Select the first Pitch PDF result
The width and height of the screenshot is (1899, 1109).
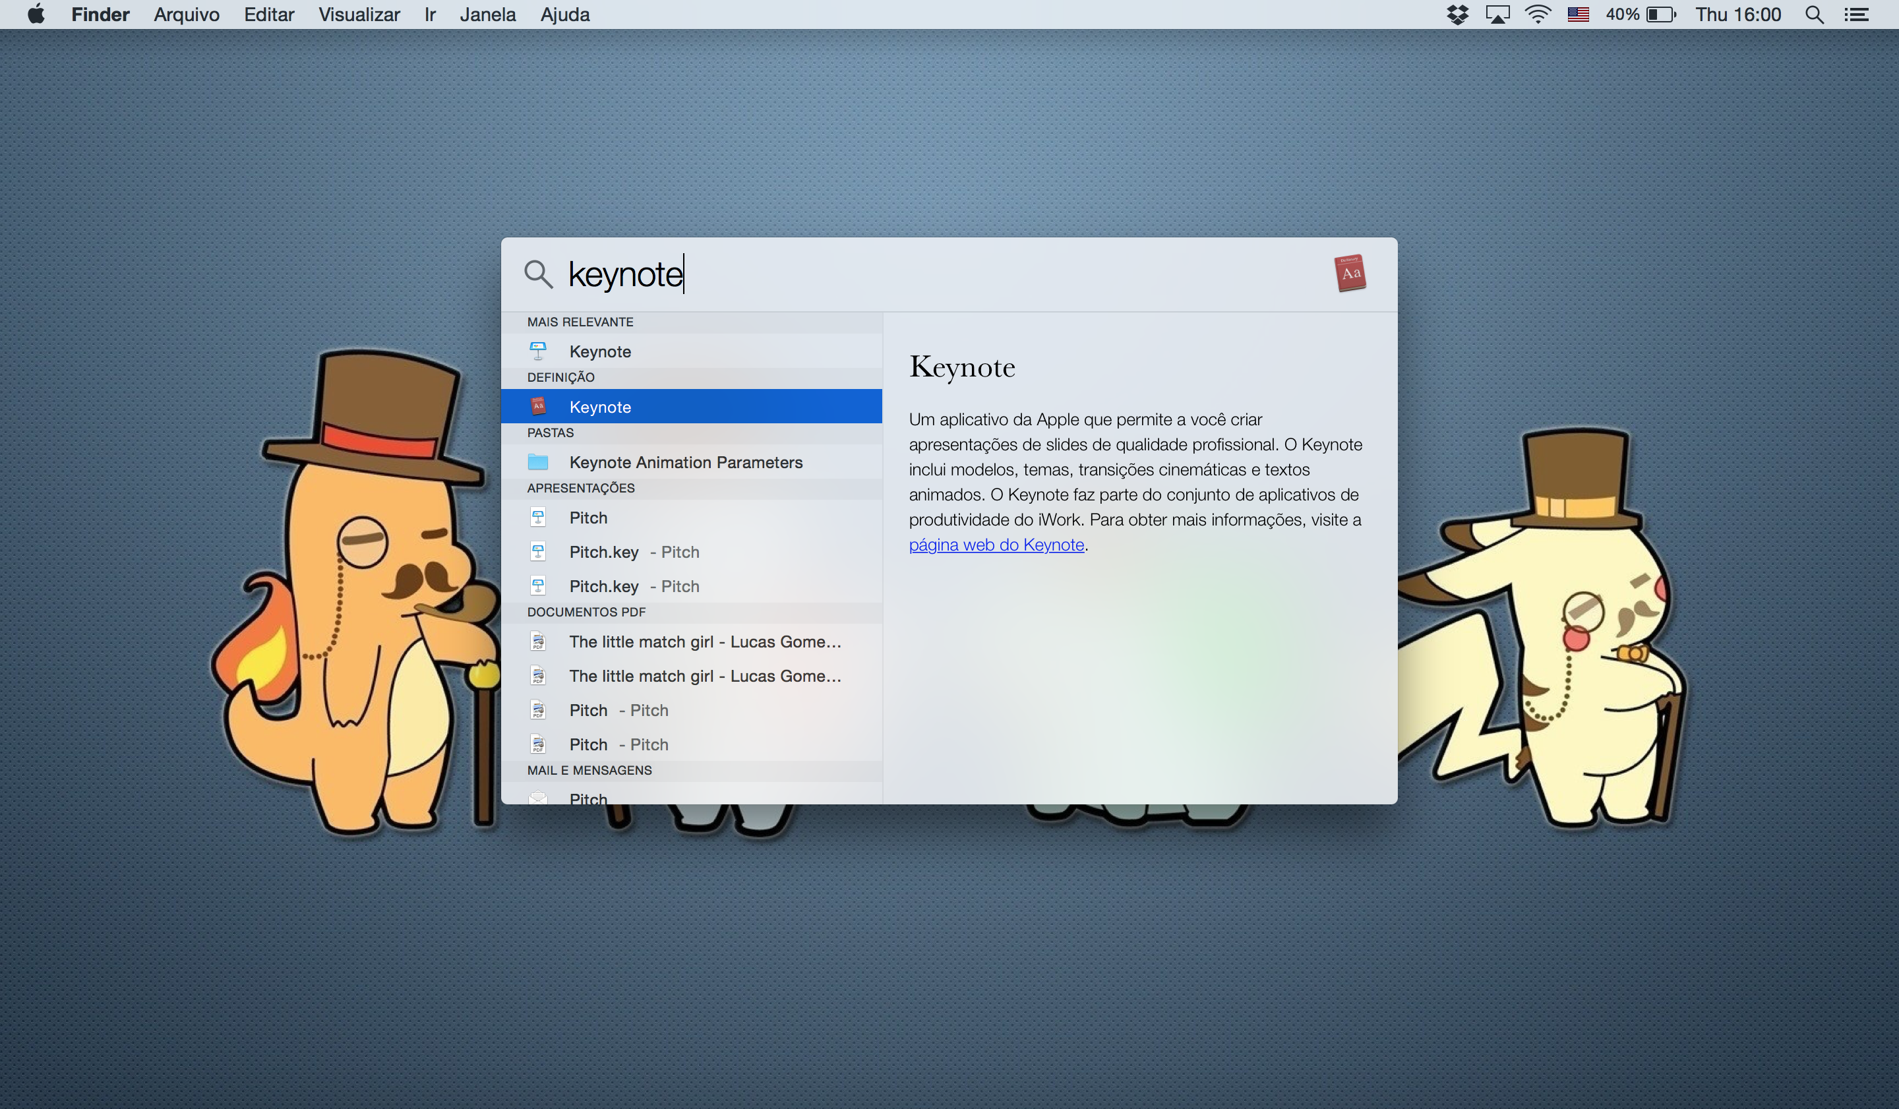point(691,711)
